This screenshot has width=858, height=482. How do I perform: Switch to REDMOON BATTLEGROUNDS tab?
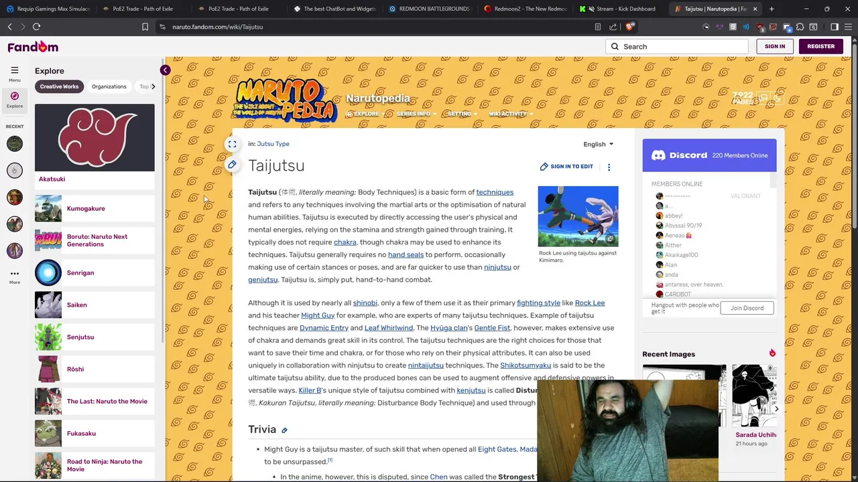pos(430,9)
